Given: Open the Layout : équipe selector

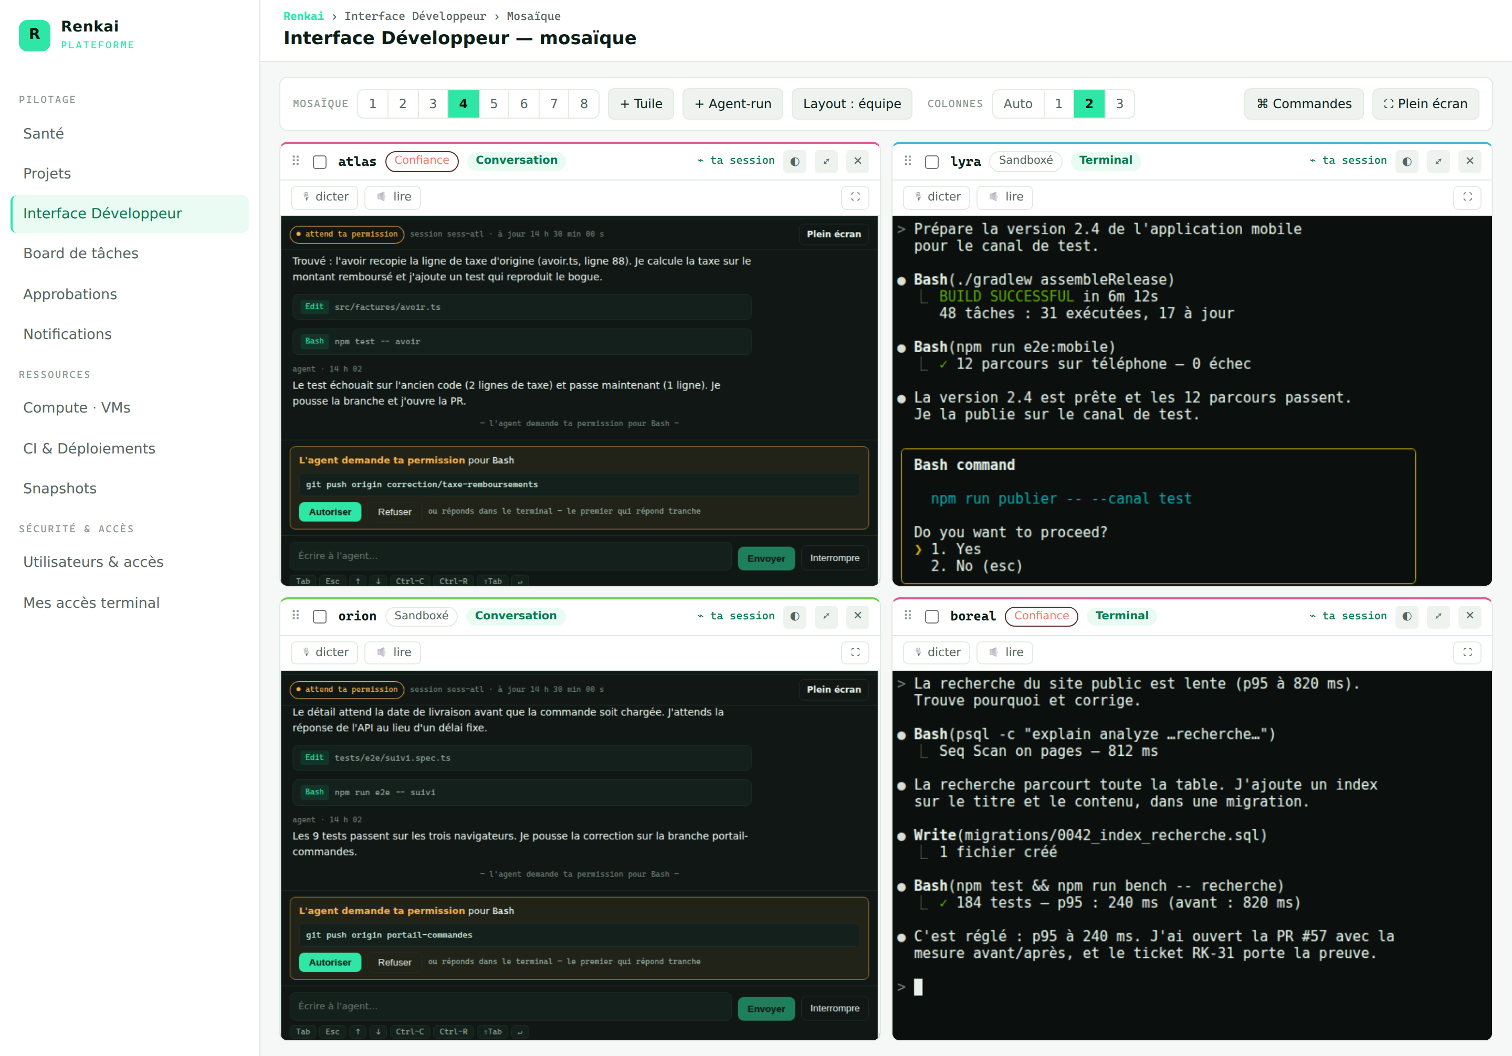Looking at the screenshot, I should click(x=852, y=104).
